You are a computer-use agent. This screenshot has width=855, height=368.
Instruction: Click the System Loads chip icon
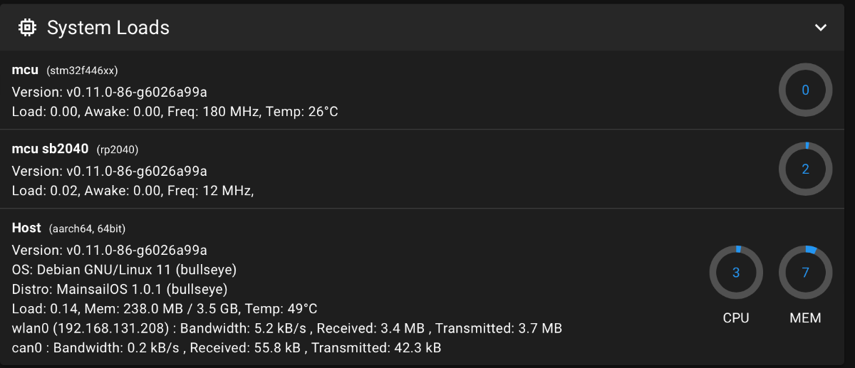(x=27, y=28)
